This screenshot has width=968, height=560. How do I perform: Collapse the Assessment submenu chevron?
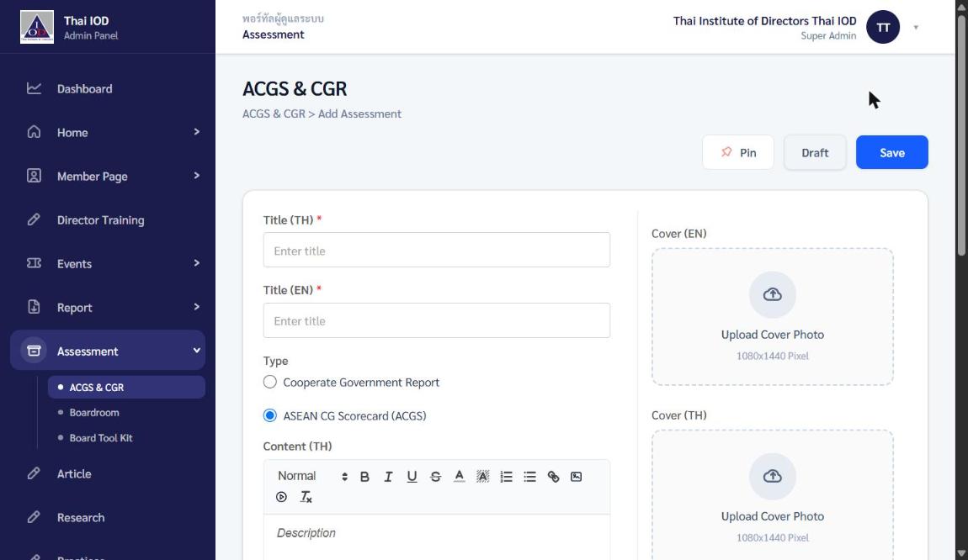(x=196, y=351)
